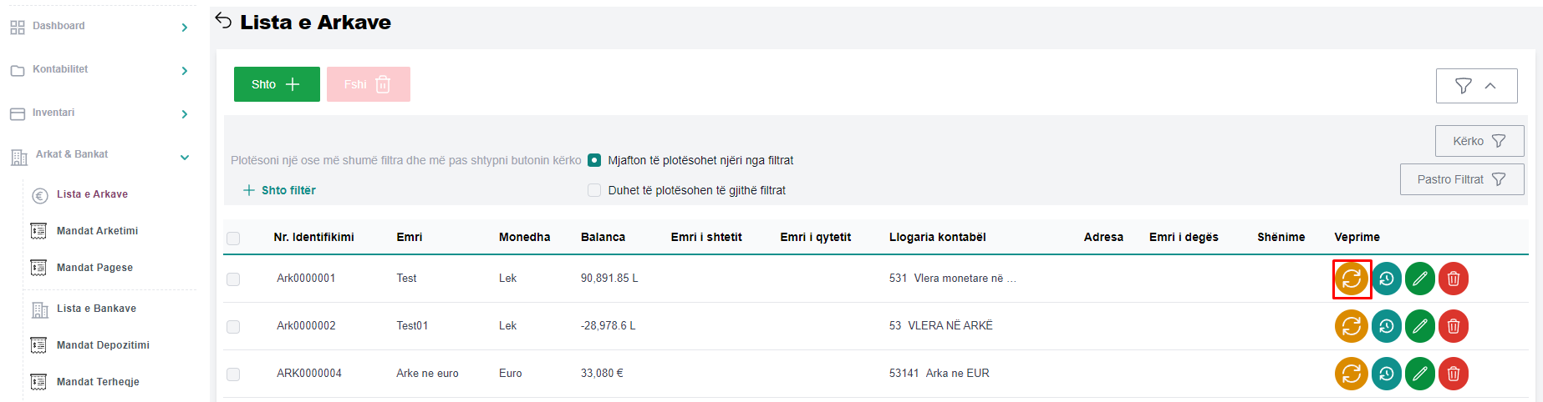The width and height of the screenshot is (1543, 402).
Task: Click back arrow beside Lista e Arkave title
Action: pyautogui.click(x=223, y=21)
